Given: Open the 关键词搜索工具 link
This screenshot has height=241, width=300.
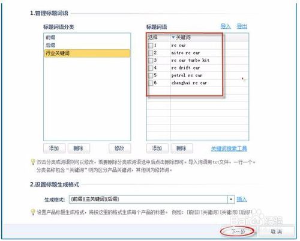Looking at the screenshot, I should click(x=229, y=148).
